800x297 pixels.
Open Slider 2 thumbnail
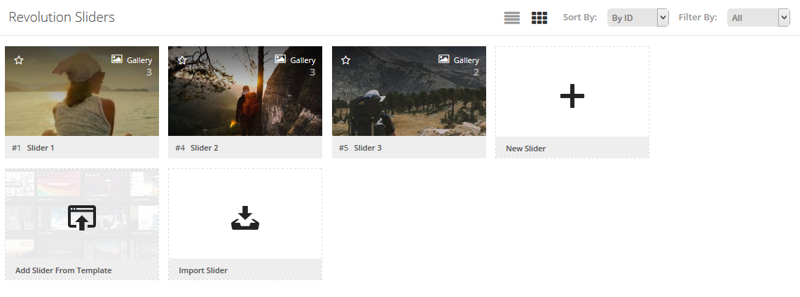(x=245, y=91)
